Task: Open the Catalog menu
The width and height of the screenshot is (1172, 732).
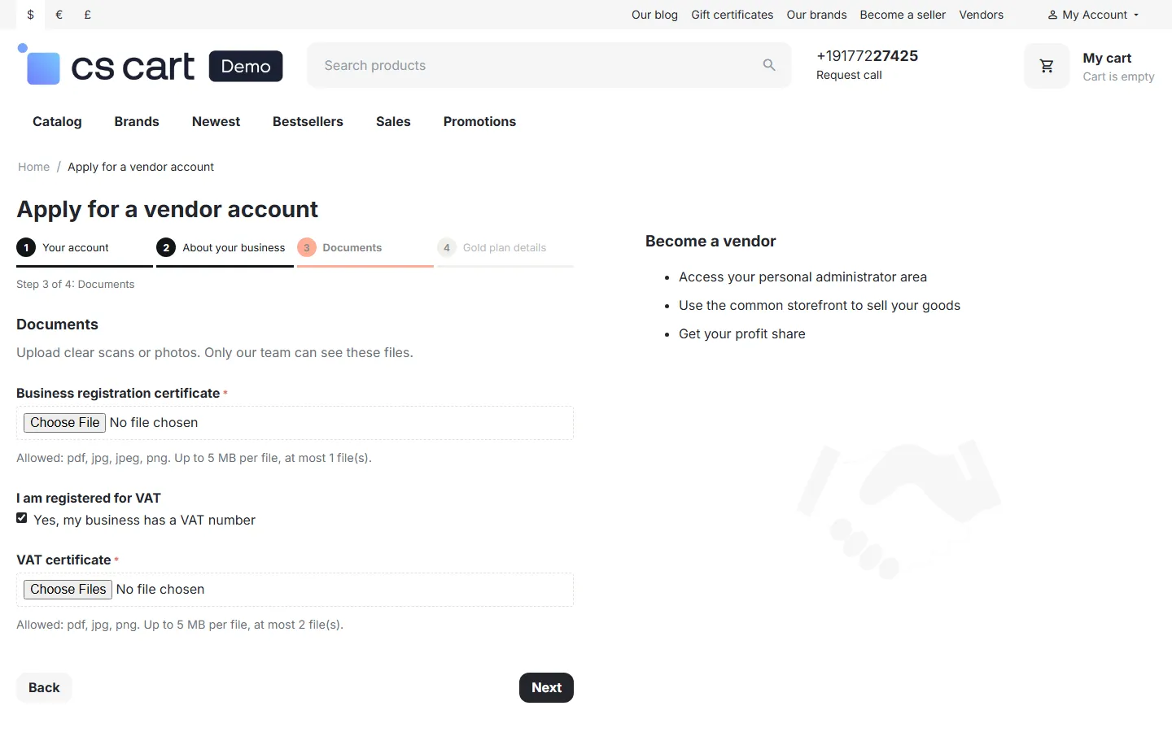Action: [x=57, y=121]
